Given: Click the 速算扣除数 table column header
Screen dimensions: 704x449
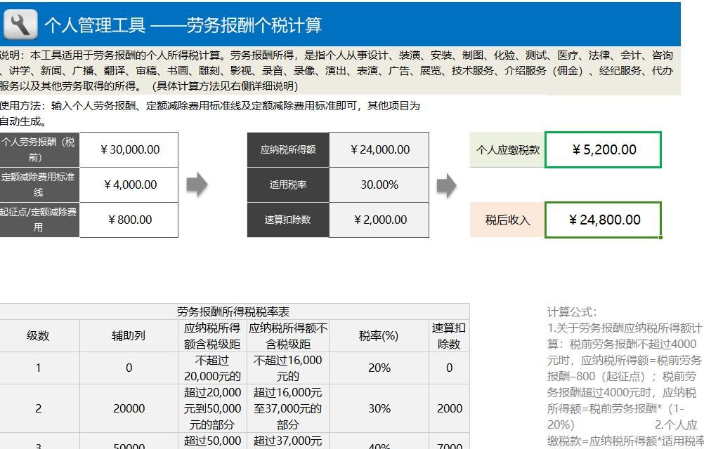Looking at the screenshot, I should click(x=450, y=336).
